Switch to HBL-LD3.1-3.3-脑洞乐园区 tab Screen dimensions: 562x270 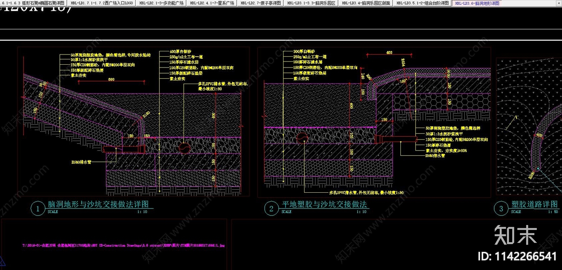point(311,3)
